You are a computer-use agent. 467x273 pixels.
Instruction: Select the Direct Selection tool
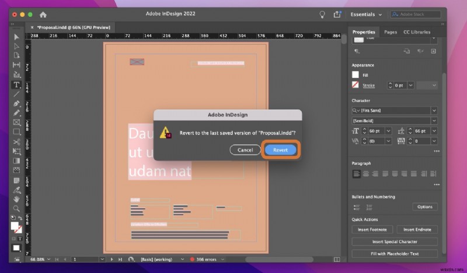click(16, 47)
